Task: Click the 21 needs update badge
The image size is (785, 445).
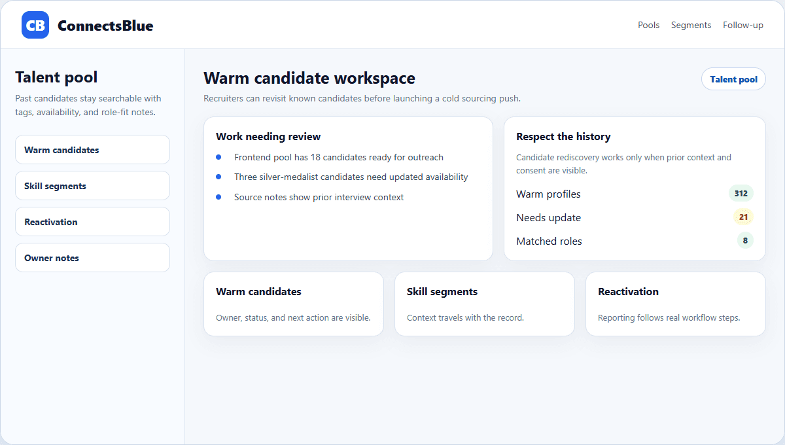Action: point(743,217)
